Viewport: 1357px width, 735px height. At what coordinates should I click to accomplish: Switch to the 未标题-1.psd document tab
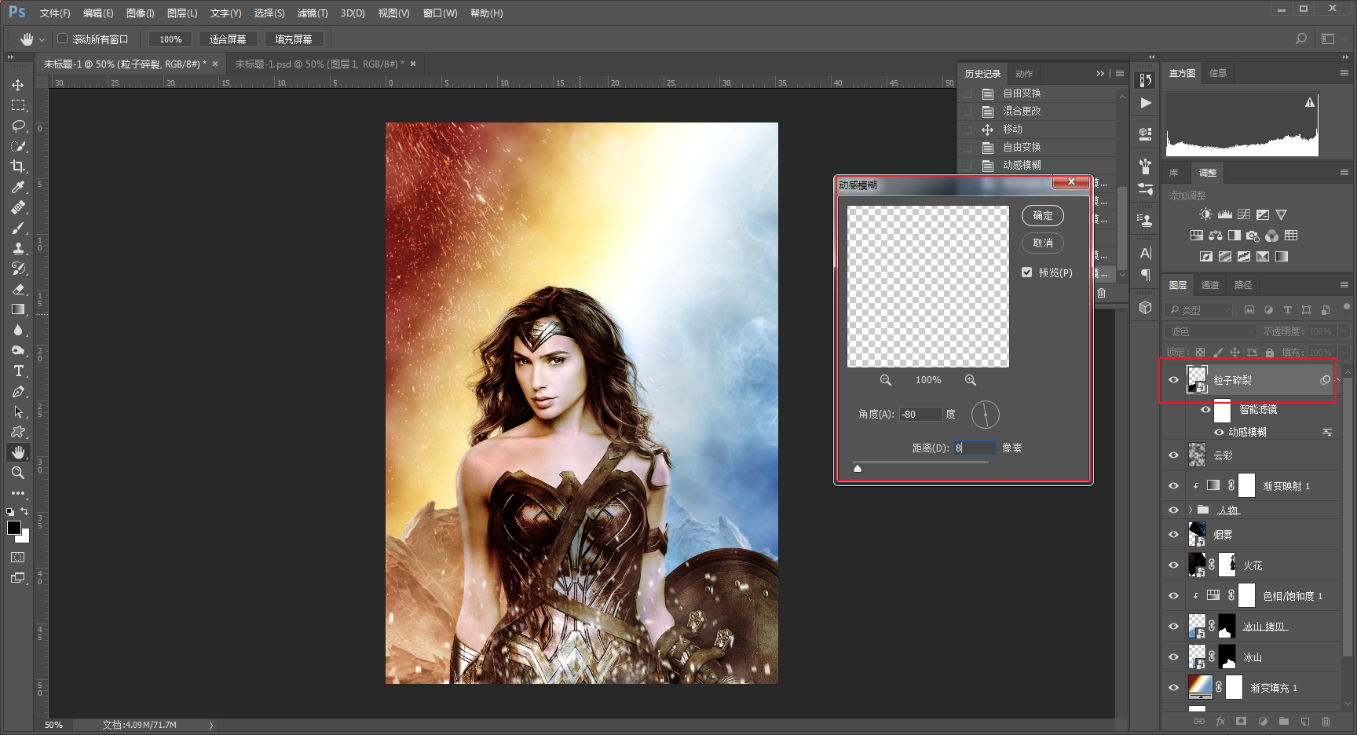320,64
